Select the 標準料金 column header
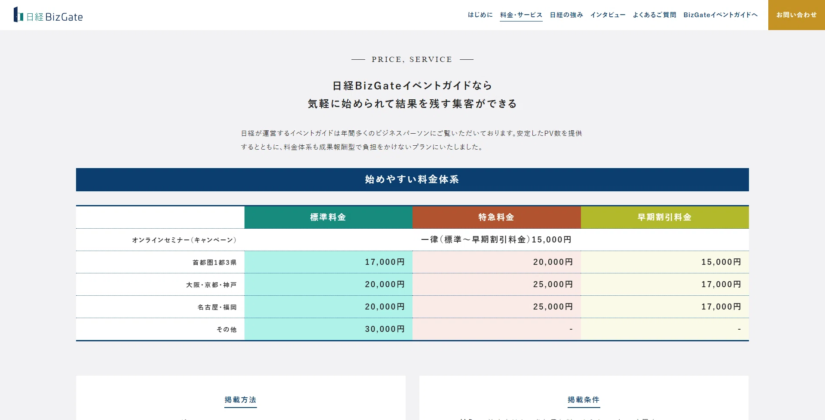825x420 pixels. [x=328, y=218]
